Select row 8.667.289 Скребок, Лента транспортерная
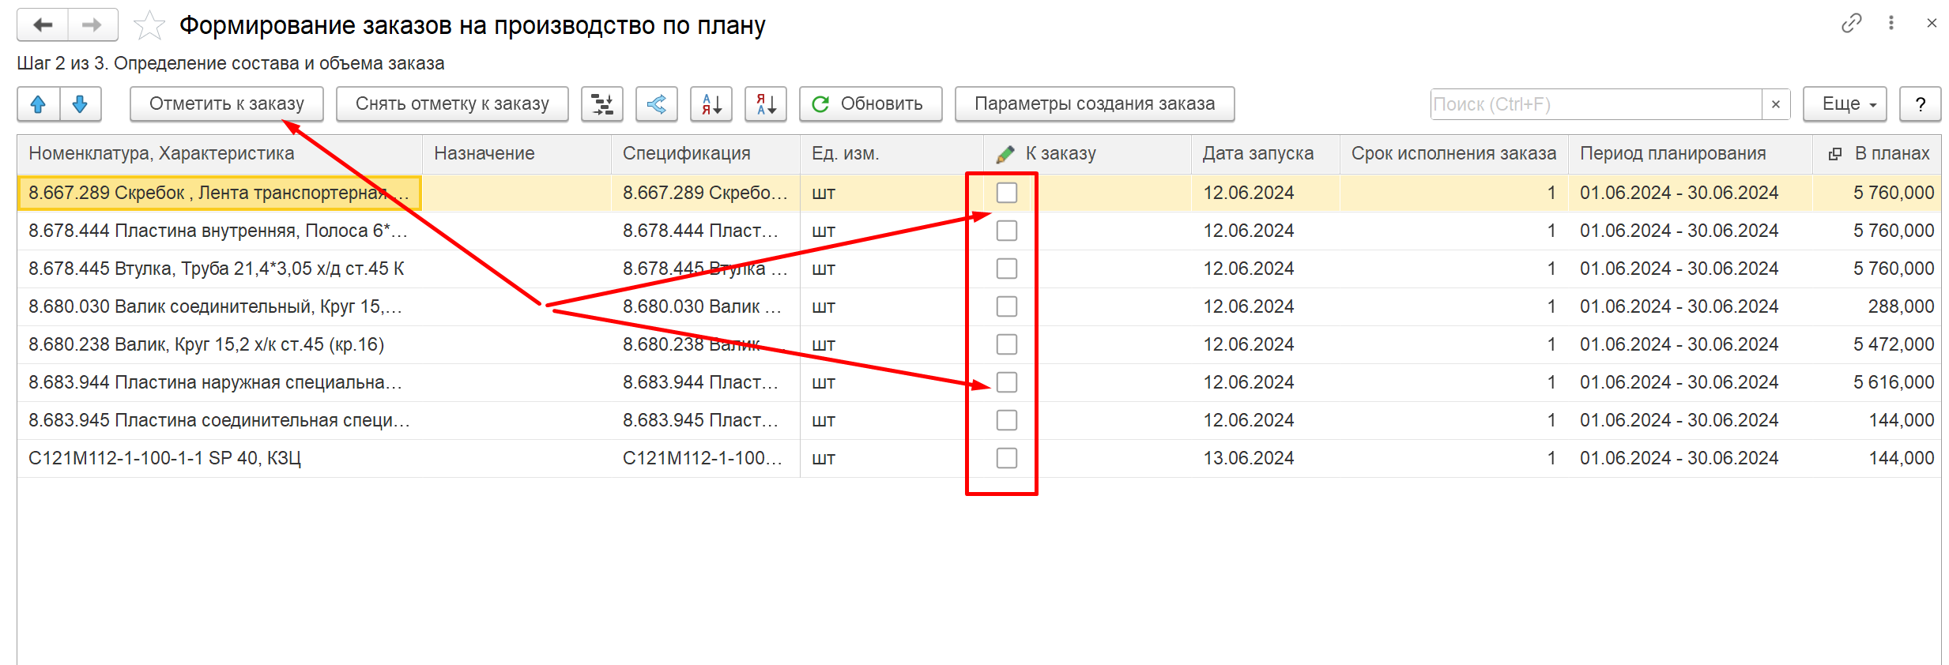The width and height of the screenshot is (1949, 665). pyautogui.click(x=979, y=193)
